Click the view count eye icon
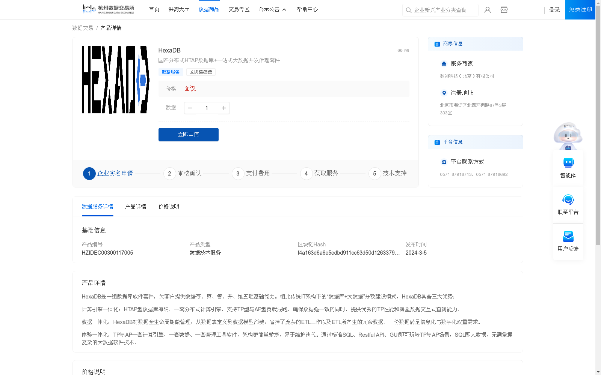The height and width of the screenshot is (375, 601). click(x=400, y=51)
